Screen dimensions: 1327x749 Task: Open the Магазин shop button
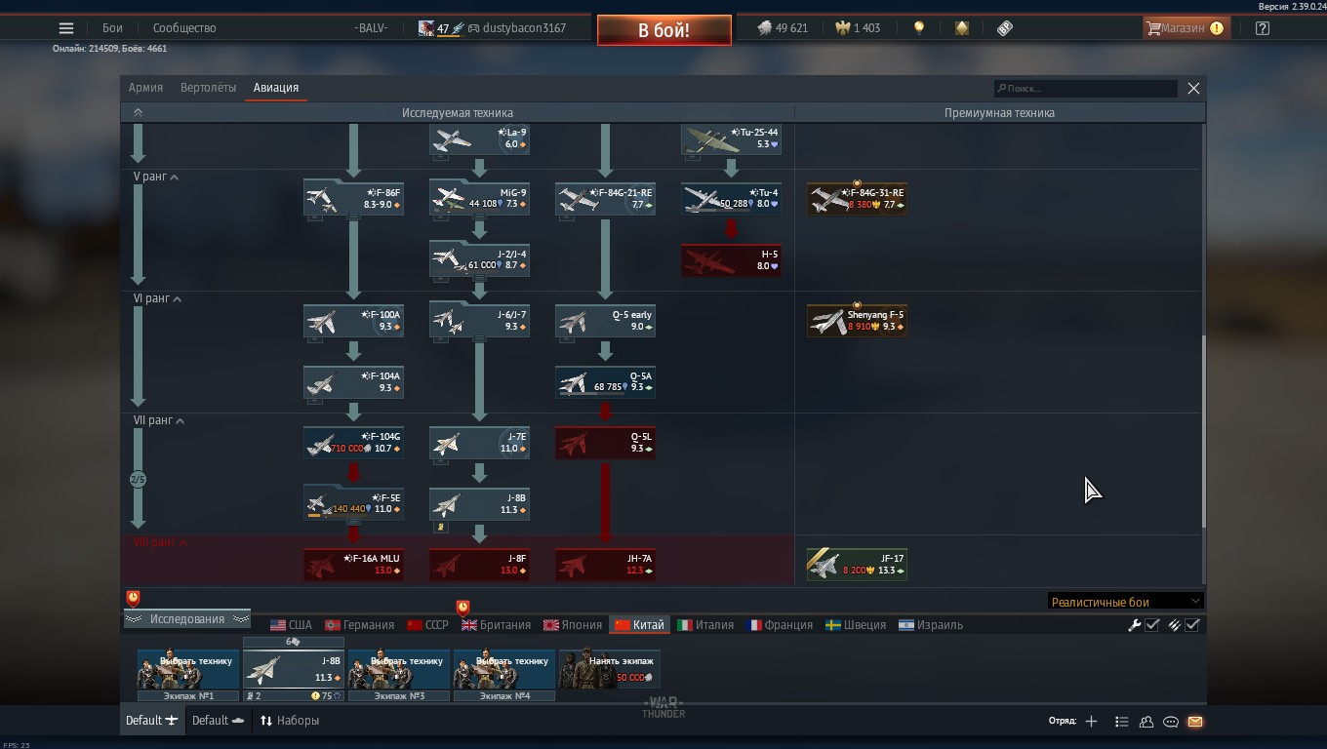click(x=1185, y=28)
